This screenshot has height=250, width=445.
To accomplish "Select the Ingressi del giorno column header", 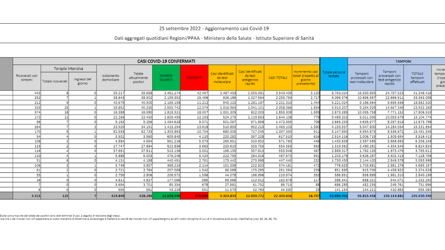I will 83,81.
